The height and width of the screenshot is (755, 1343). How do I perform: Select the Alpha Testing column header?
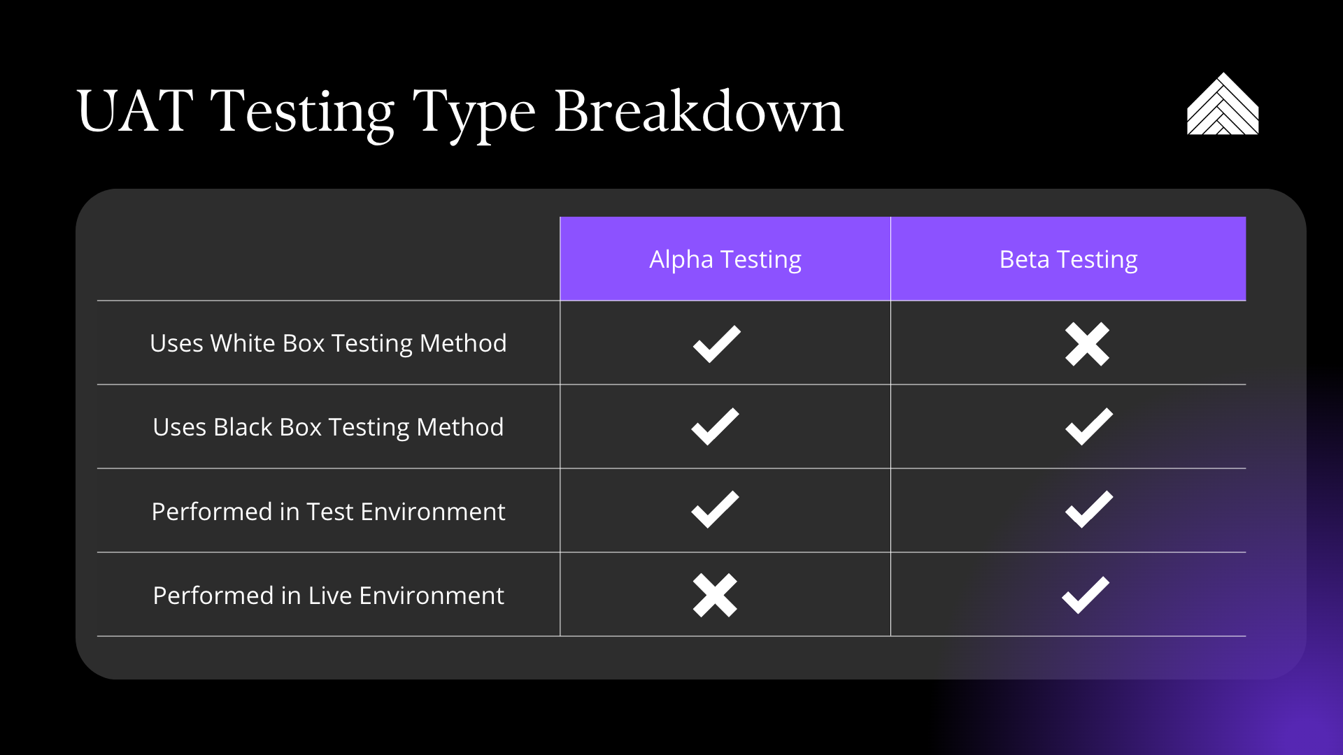725,259
